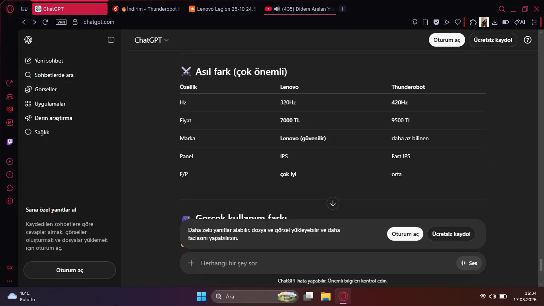The height and width of the screenshot is (306, 544).
Task: Add attachment with plus icon in composer
Action: point(191,263)
